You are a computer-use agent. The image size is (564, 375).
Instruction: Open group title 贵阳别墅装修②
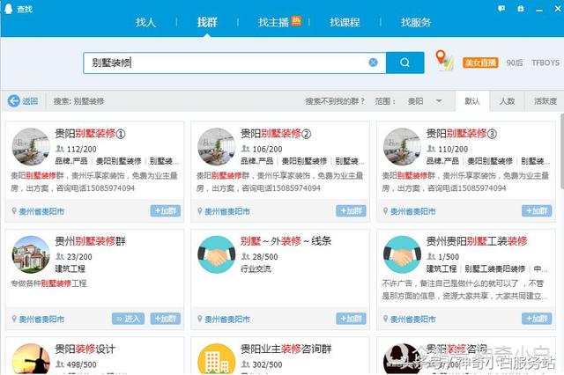[276, 134]
